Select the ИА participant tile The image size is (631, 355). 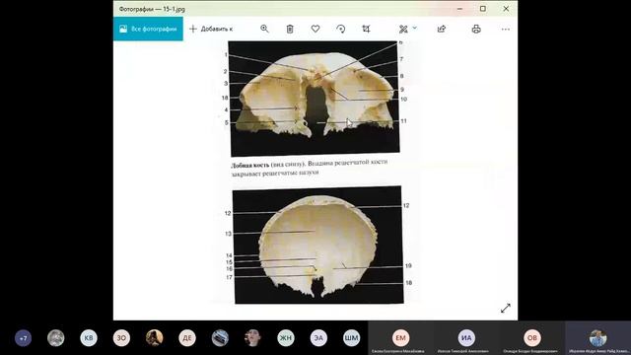coord(466,338)
